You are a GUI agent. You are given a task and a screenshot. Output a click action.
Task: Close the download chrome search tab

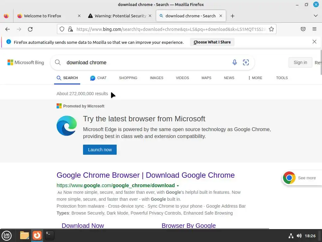pos(221,16)
